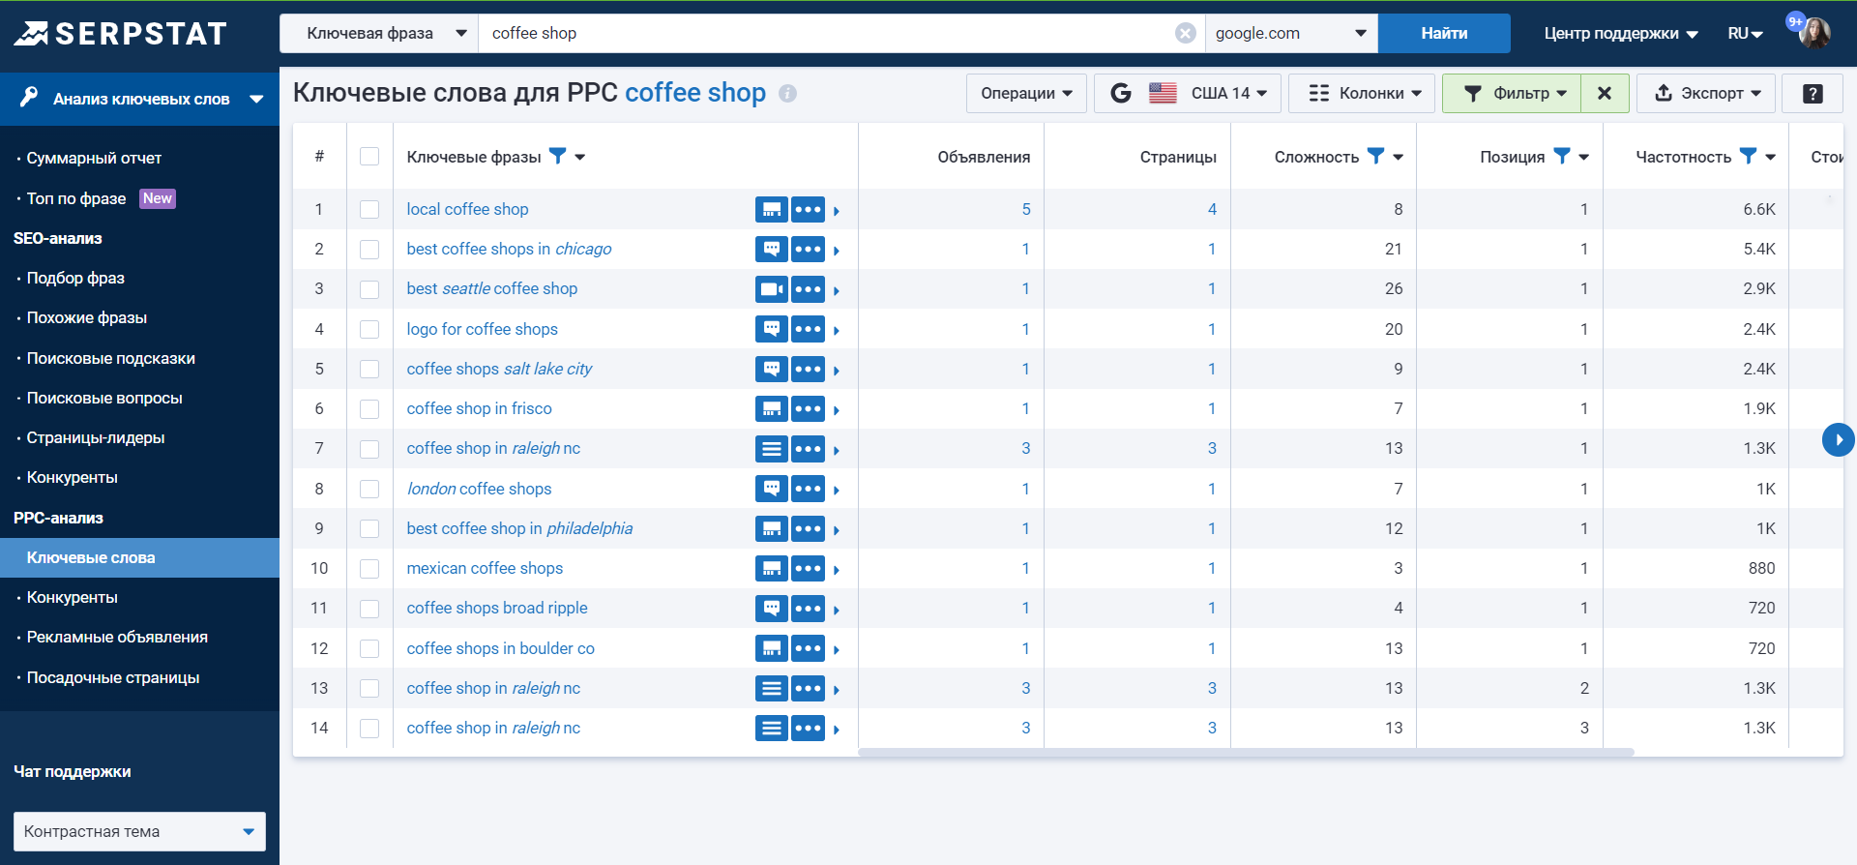Viewport: 1857px width, 865px height.
Task: Remove the active filter with the X button
Action: pos(1605,94)
